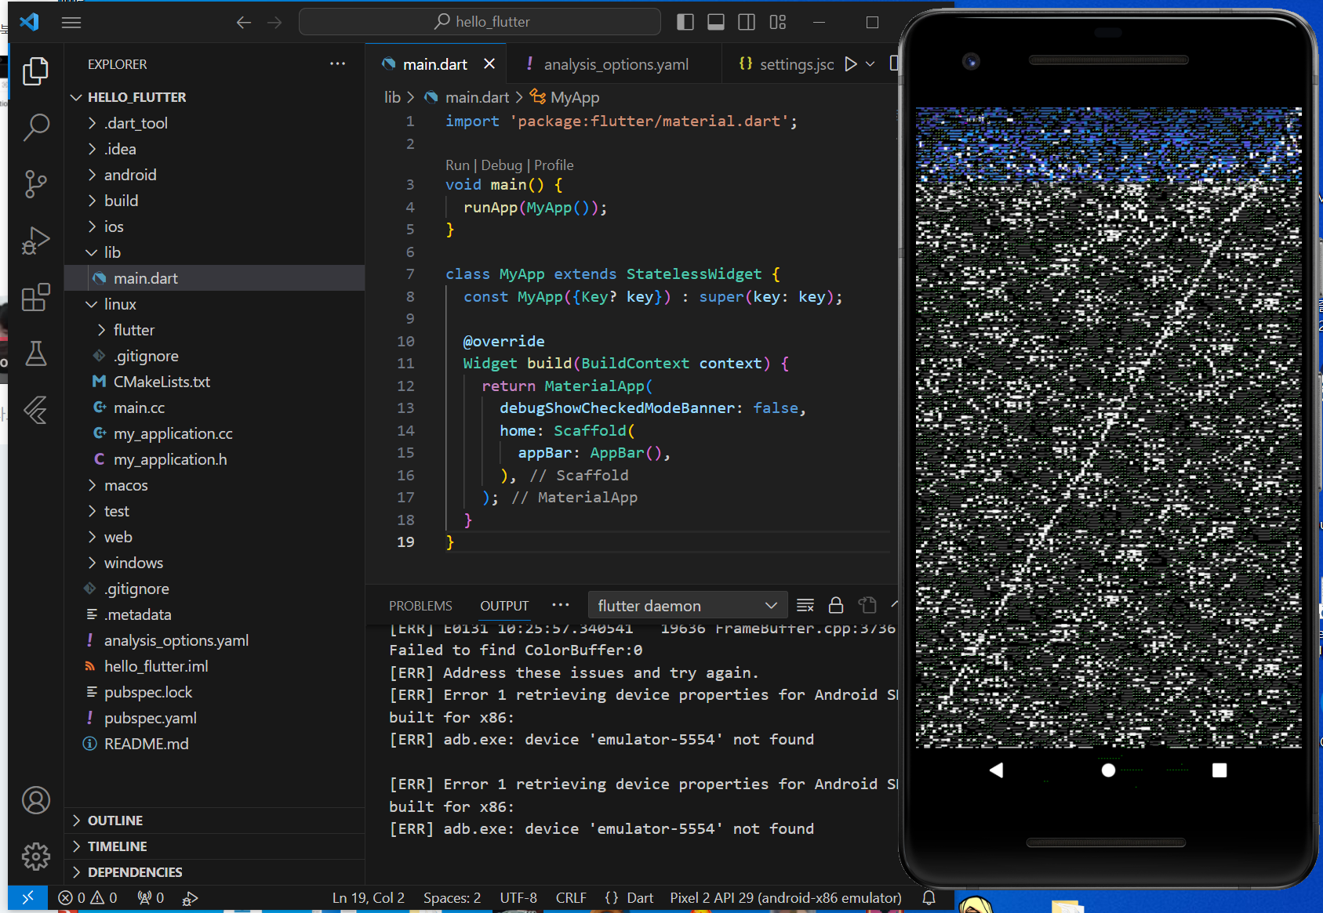Open the Explorer view in activity bar
This screenshot has height=913, width=1323.
(35, 71)
